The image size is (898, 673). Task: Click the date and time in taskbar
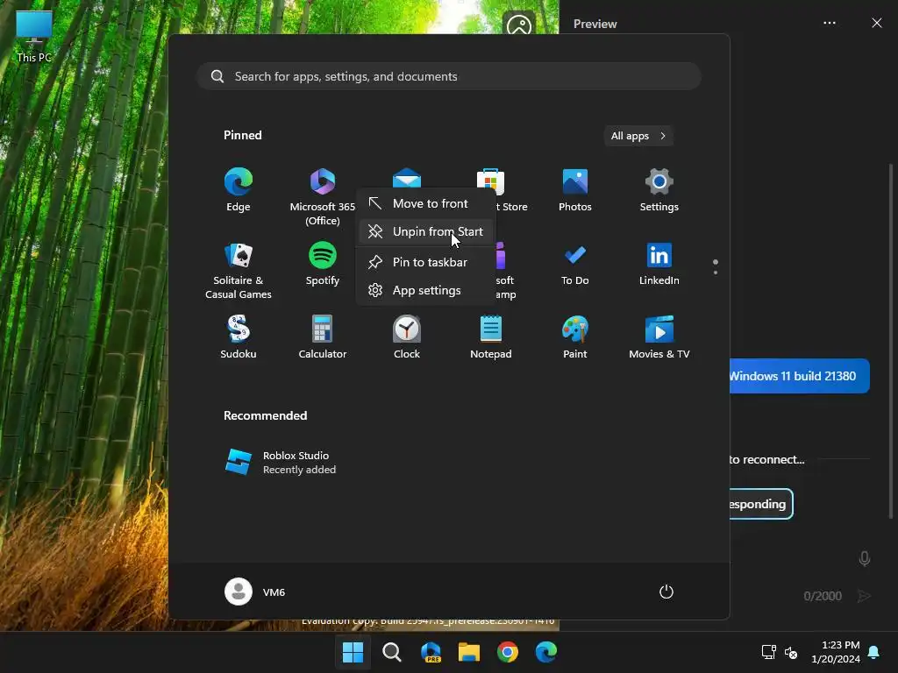[836, 652]
